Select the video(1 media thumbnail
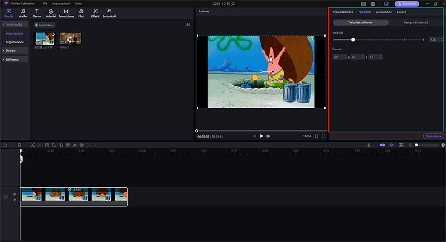This screenshot has height=242, width=446. (x=70, y=38)
